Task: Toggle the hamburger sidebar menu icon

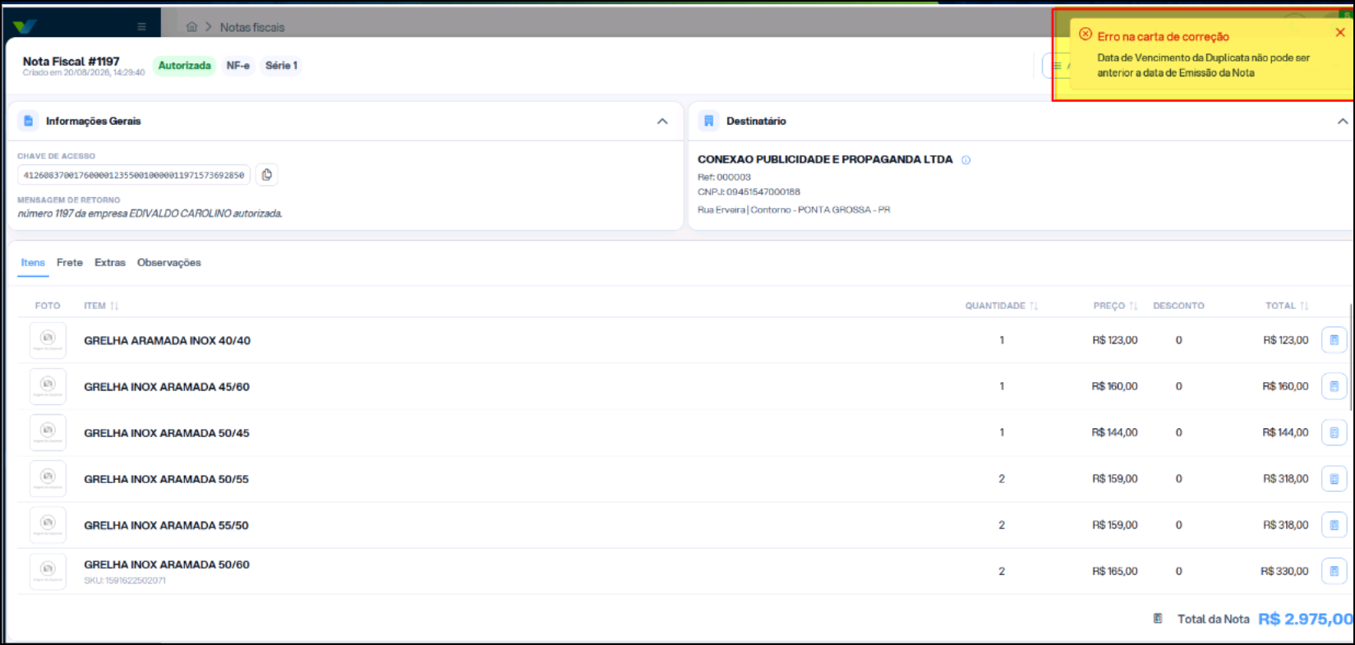Action: (141, 26)
